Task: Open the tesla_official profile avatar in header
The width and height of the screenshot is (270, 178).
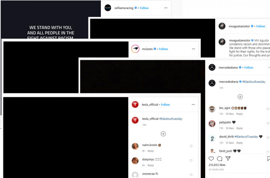Action: tap(135, 105)
